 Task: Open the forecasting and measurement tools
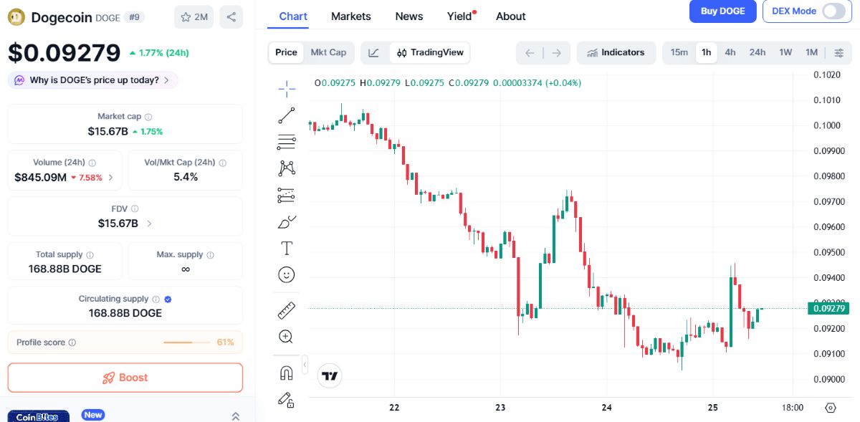coord(287,195)
